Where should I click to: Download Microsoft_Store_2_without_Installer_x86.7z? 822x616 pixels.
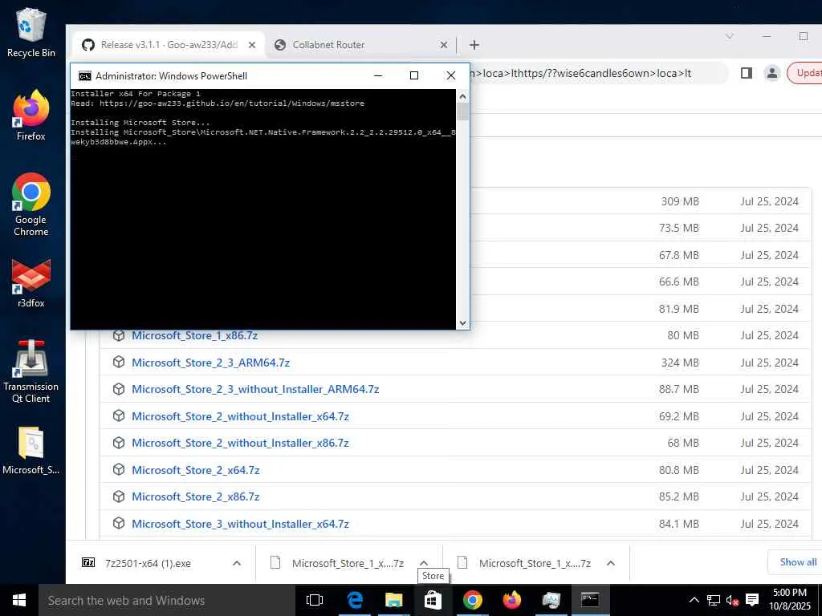pos(240,443)
